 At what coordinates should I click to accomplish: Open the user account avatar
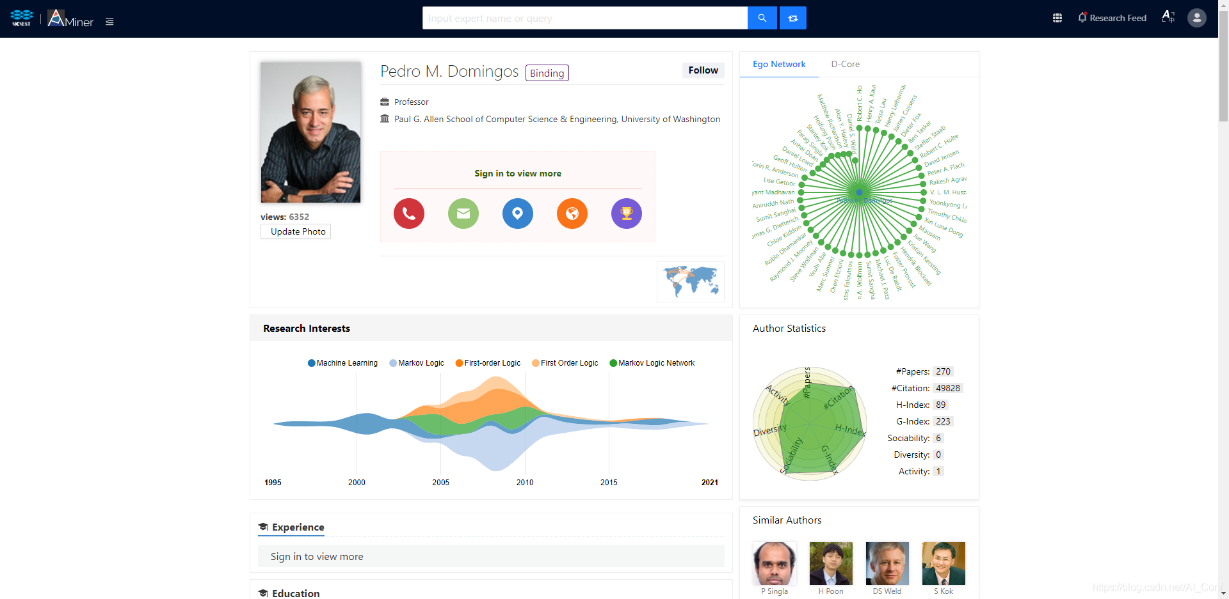point(1196,18)
